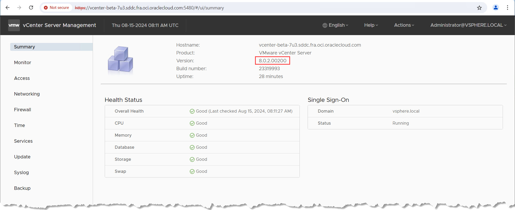Reload the page with the refresh icon
The image size is (515, 210).
point(31,8)
